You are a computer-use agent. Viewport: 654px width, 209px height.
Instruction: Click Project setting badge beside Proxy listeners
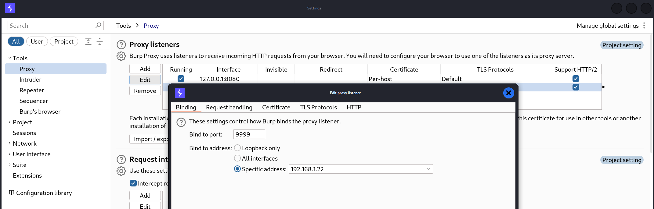[622, 45]
